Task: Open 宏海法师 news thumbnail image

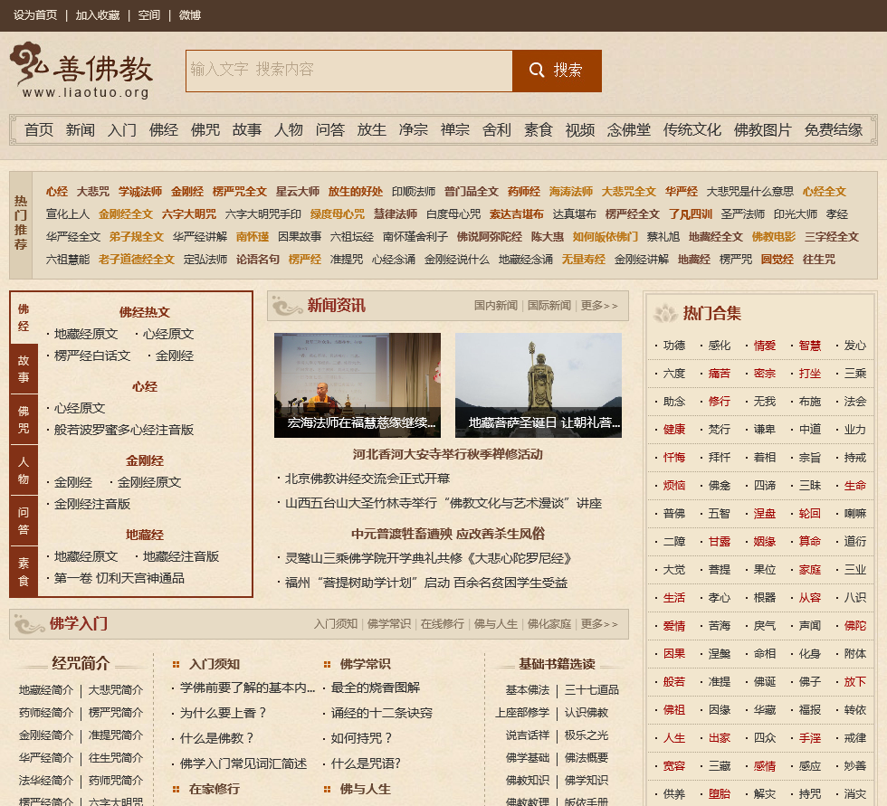Action: pyautogui.click(x=357, y=385)
